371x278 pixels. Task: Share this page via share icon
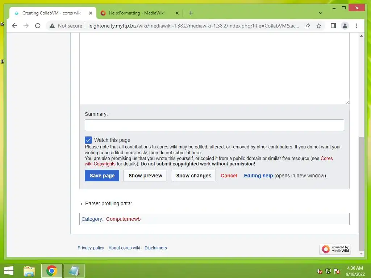point(307,26)
